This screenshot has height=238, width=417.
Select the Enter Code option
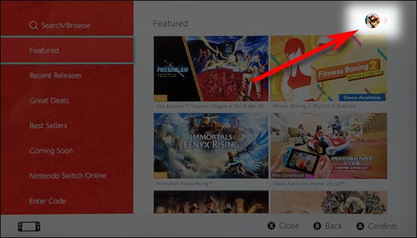tap(47, 201)
